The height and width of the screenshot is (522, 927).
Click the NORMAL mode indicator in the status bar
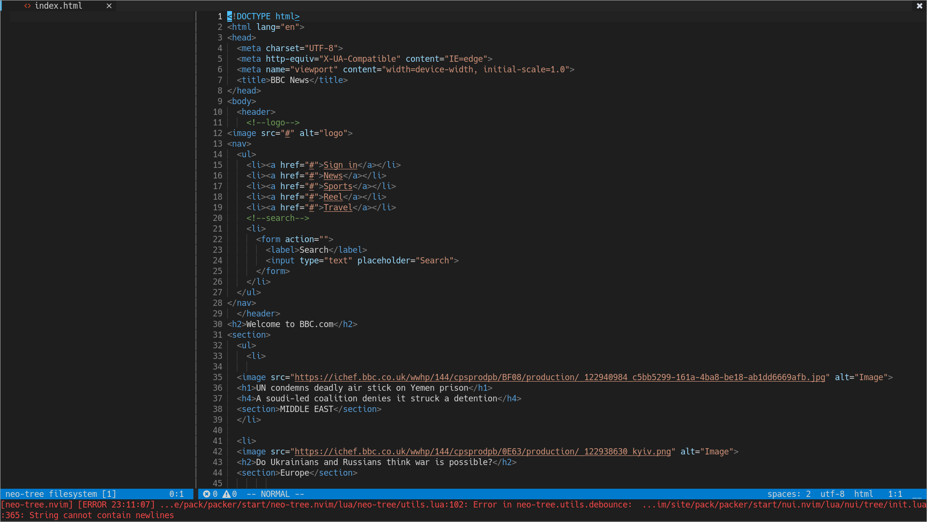[x=275, y=494]
